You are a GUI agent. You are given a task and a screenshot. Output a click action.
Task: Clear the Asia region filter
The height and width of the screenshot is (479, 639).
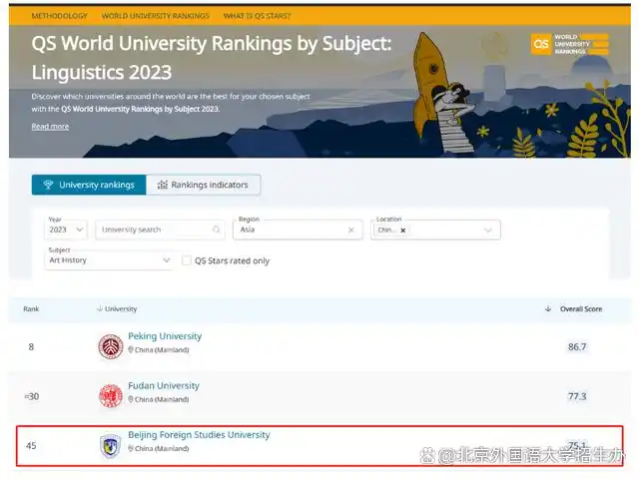(x=351, y=230)
